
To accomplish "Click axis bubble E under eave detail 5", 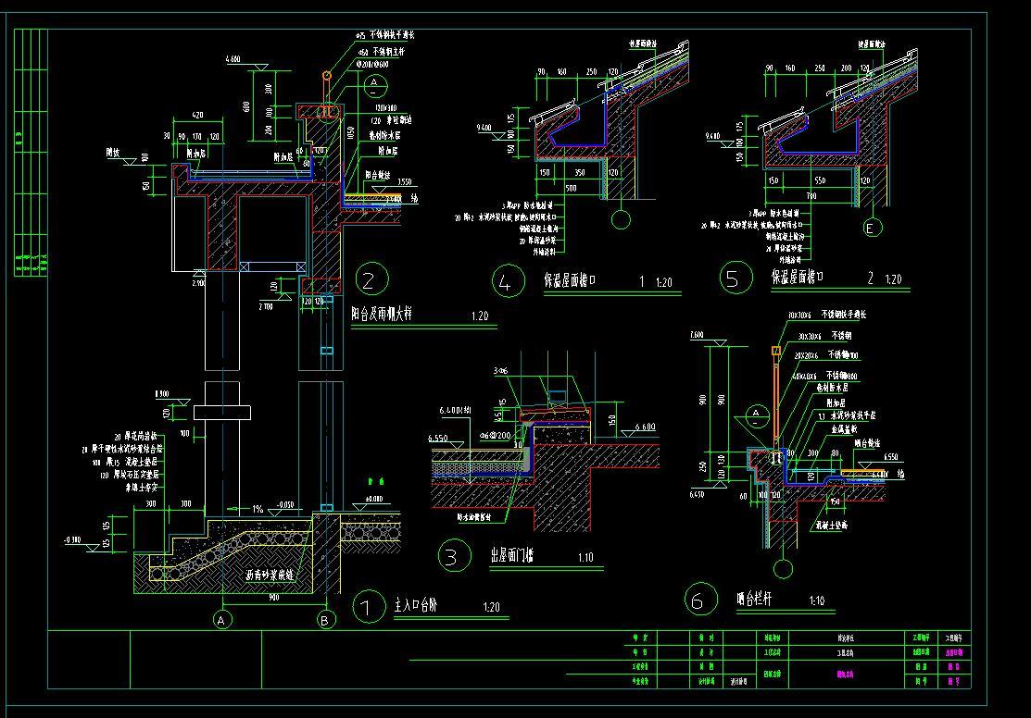I will 872,228.
